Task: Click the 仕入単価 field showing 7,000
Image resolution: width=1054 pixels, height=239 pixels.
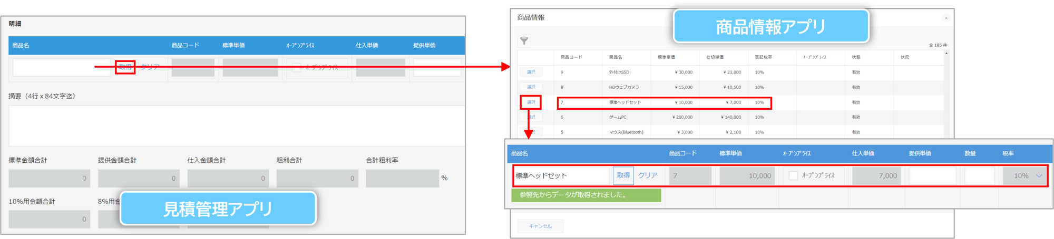Action: point(876,176)
